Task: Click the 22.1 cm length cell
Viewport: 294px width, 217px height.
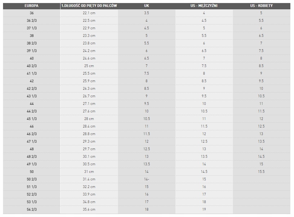Action: (x=89, y=13)
